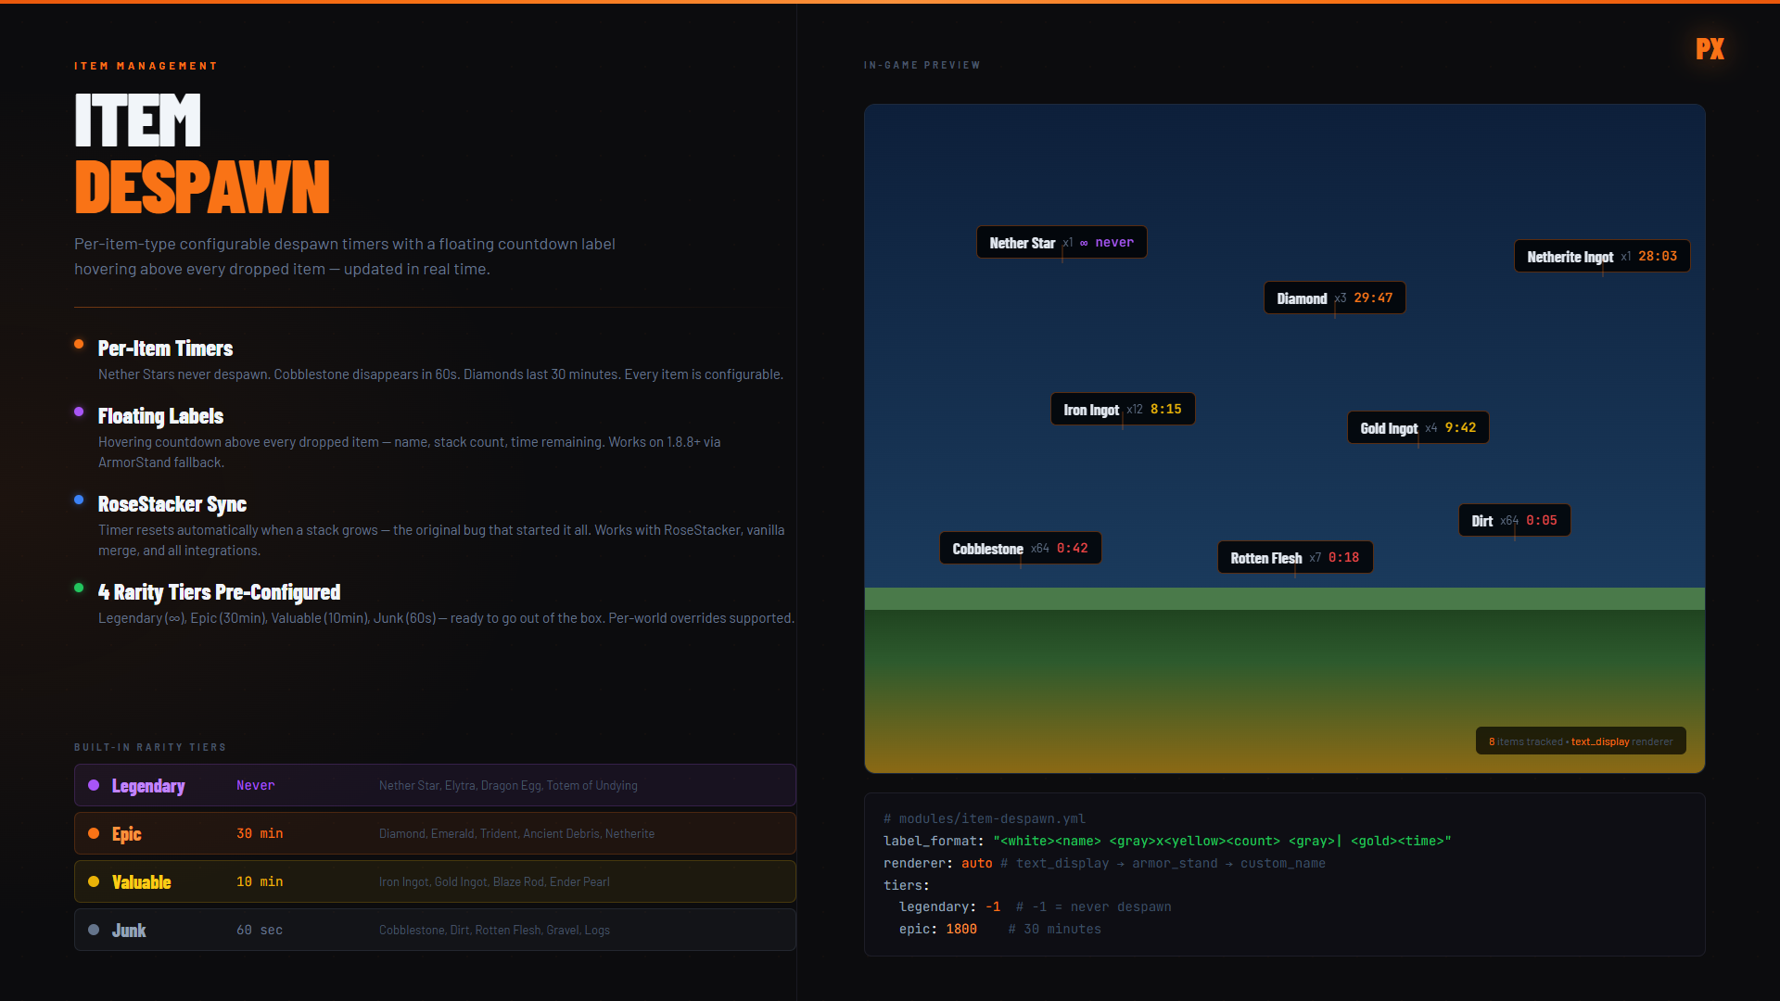Screen dimensions: 1780x1001
Task: Click the 'tiers:' config key
Action: pos(906,885)
